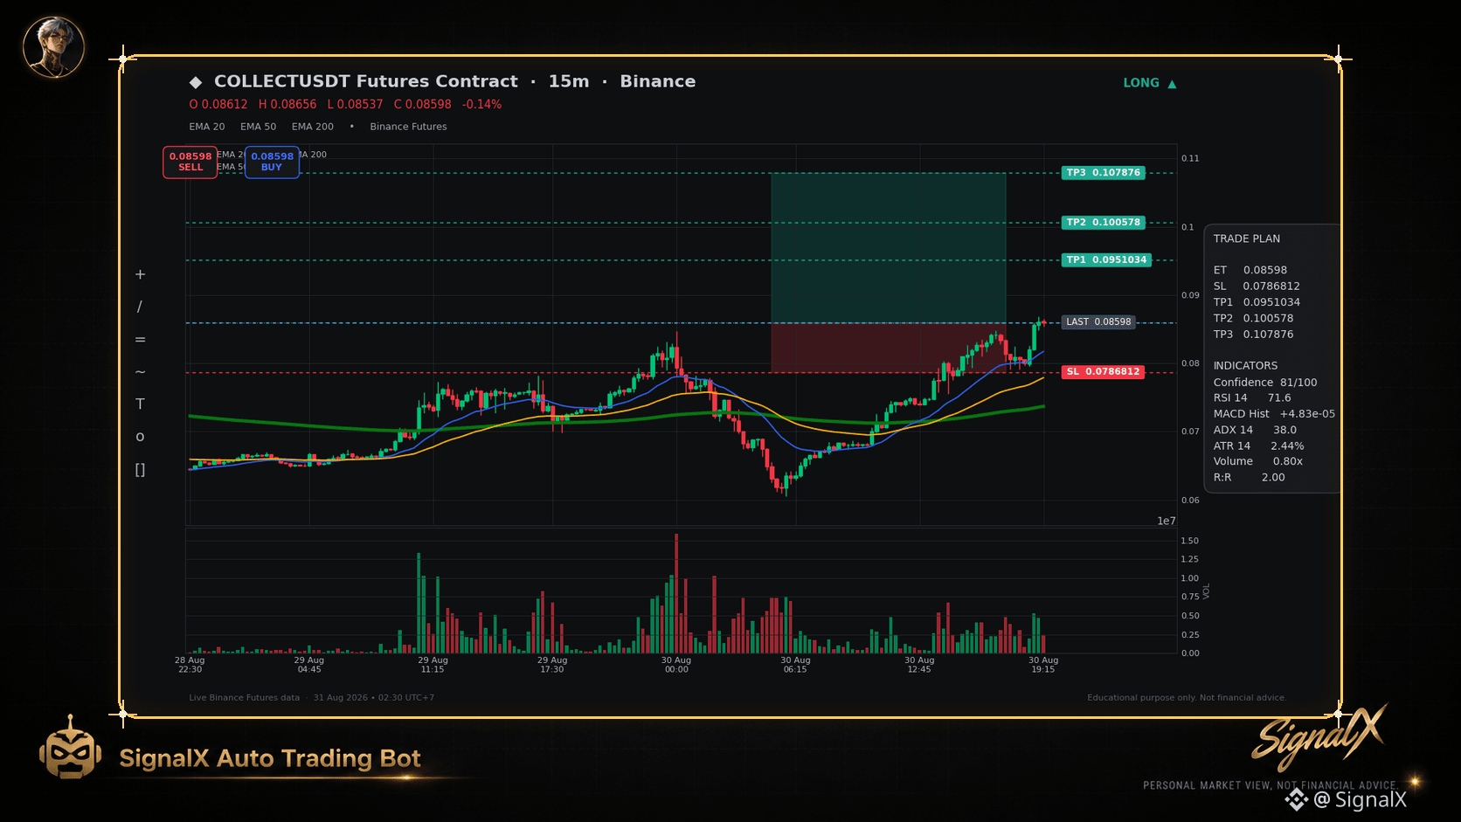The width and height of the screenshot is (1461, 822).
Task: Click the O 0.08612 open price value
Action: (218, 104)
